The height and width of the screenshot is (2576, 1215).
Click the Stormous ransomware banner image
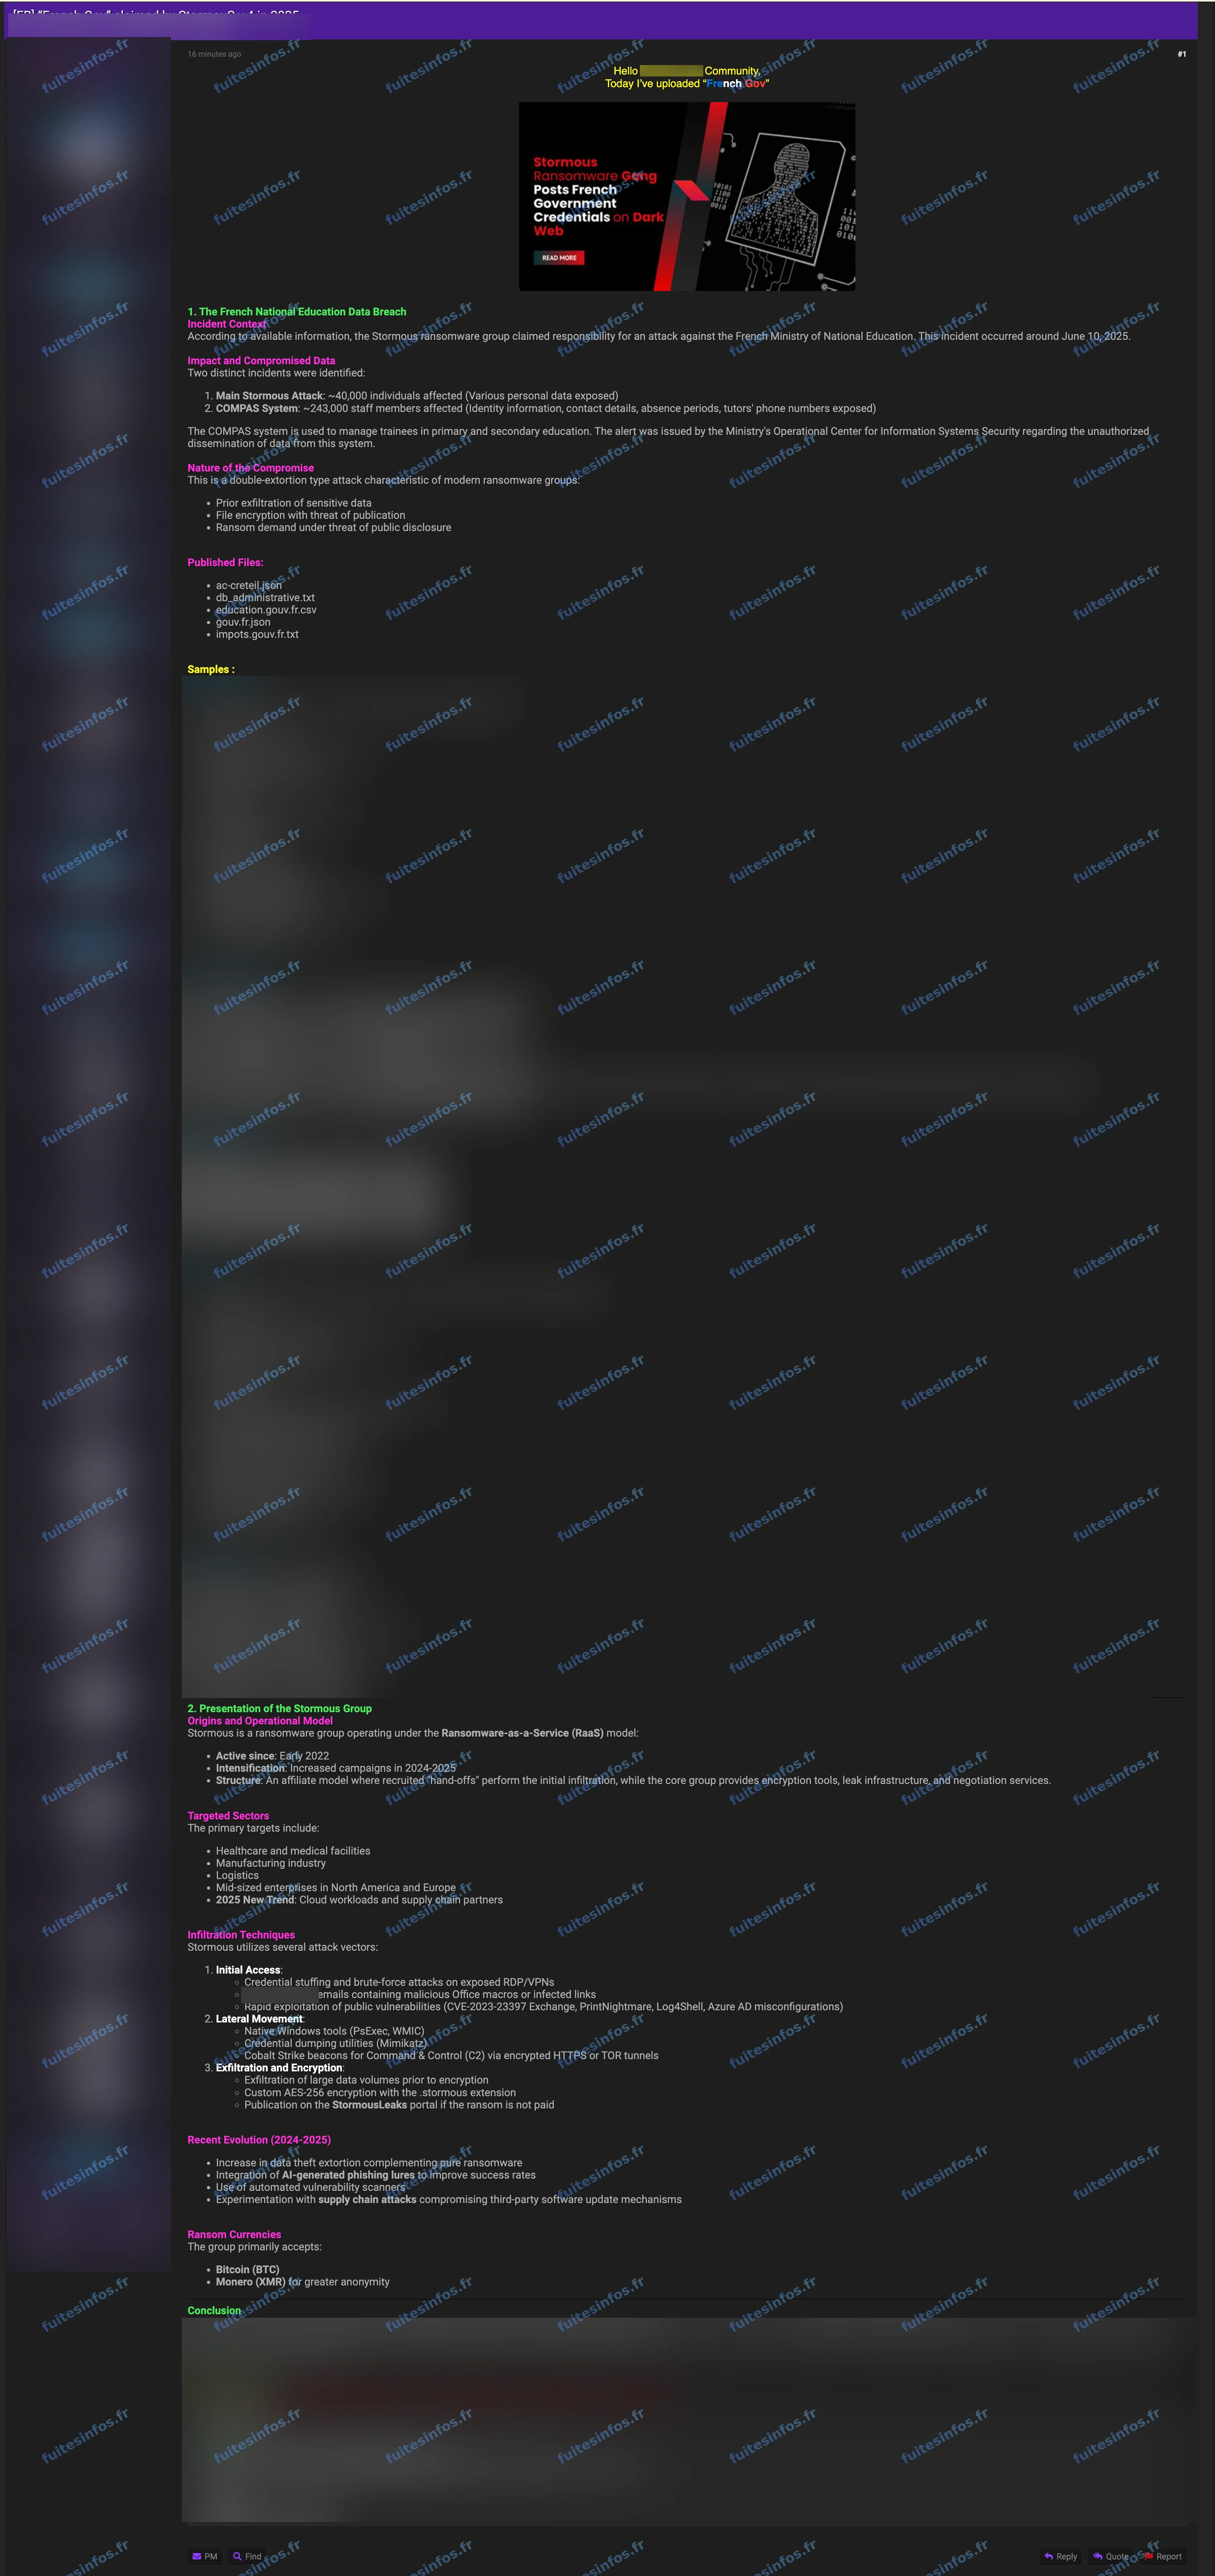click(687, 196)
